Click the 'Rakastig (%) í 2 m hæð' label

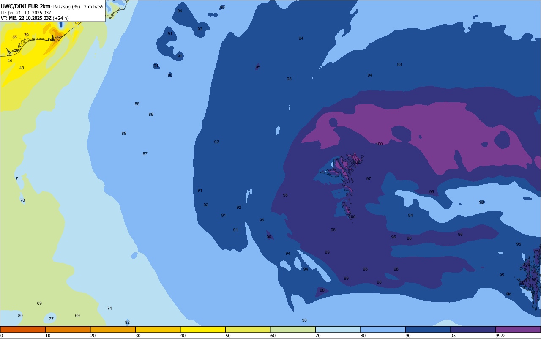pyautogui.click(x=78, y=6)
